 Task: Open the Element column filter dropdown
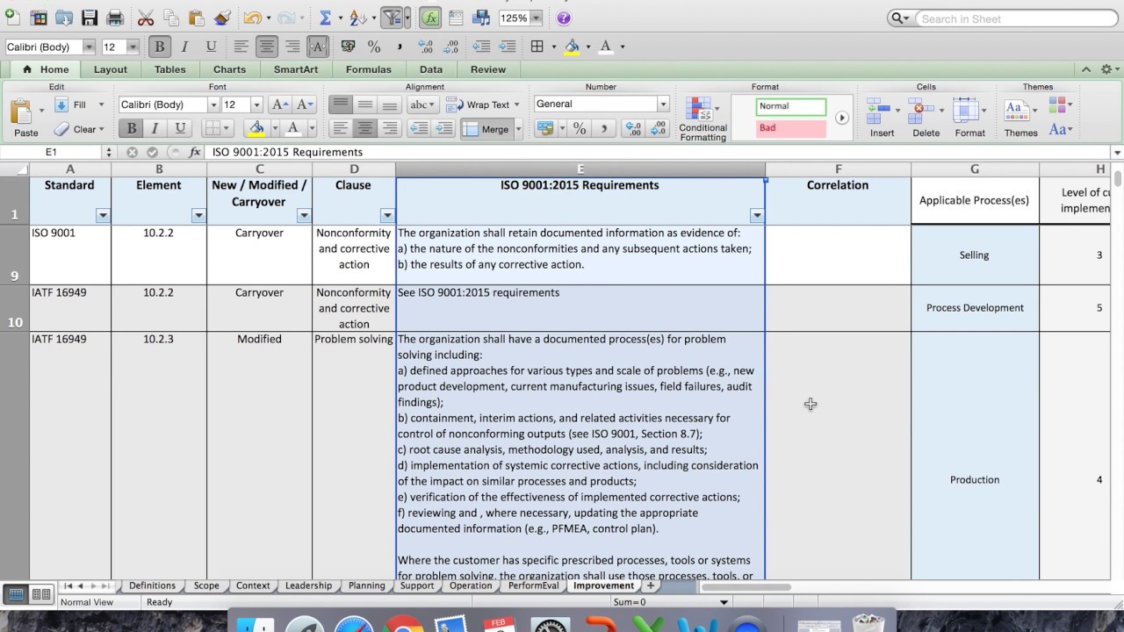tap(198, 215)
